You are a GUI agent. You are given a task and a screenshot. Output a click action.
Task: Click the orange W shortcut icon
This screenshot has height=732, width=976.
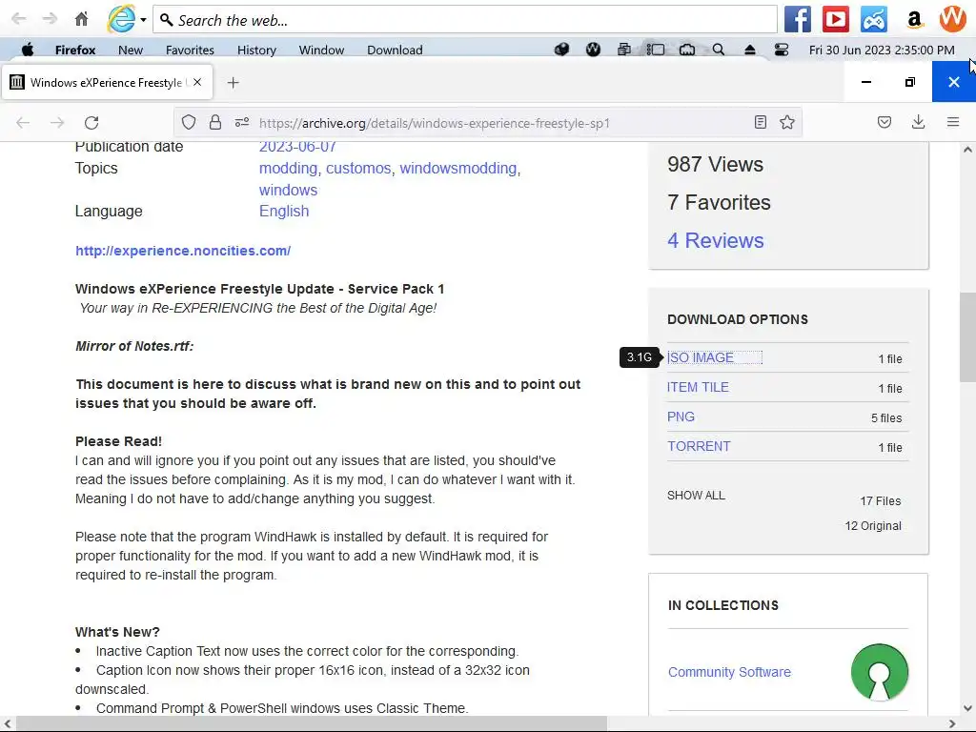click(x=952, y=19)
